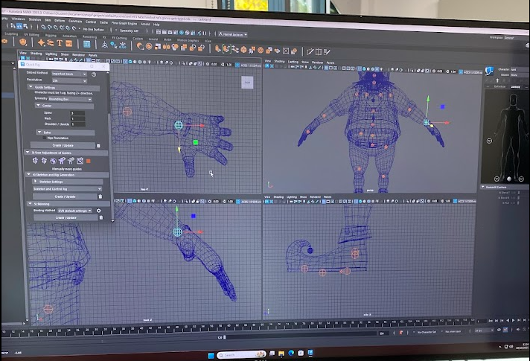Click the Spine value field
The image size is (530, 361).
(77, 112)
